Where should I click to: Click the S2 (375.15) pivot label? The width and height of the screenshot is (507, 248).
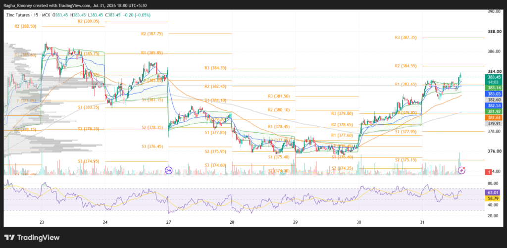click(406, 160)
